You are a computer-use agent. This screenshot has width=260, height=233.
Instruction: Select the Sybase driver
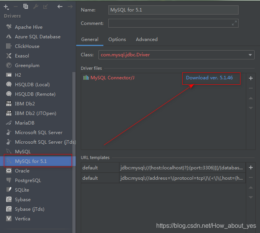(x=38, y=200)
